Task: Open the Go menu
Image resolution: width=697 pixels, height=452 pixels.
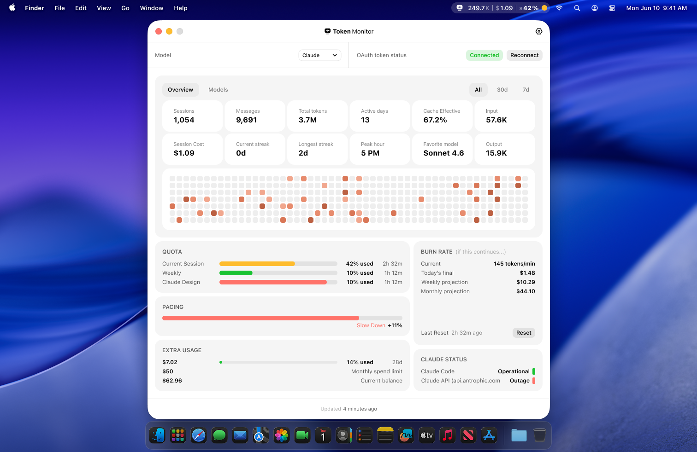Action: click(125, 8)
